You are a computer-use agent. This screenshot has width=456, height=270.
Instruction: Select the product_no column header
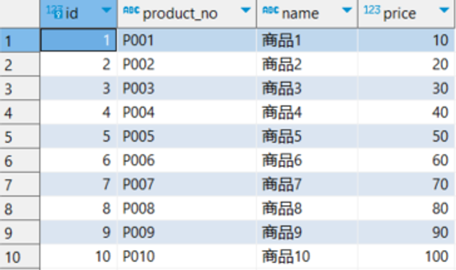point(180,13)
